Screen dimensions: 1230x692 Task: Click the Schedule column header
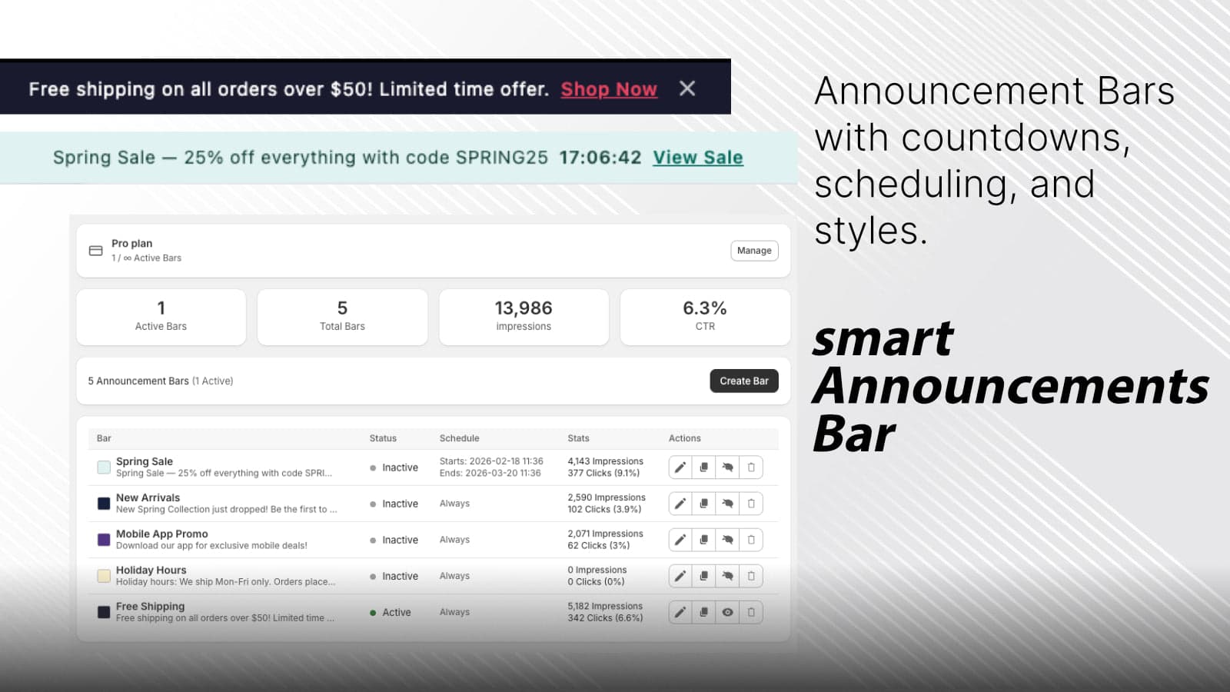[460, 438]
